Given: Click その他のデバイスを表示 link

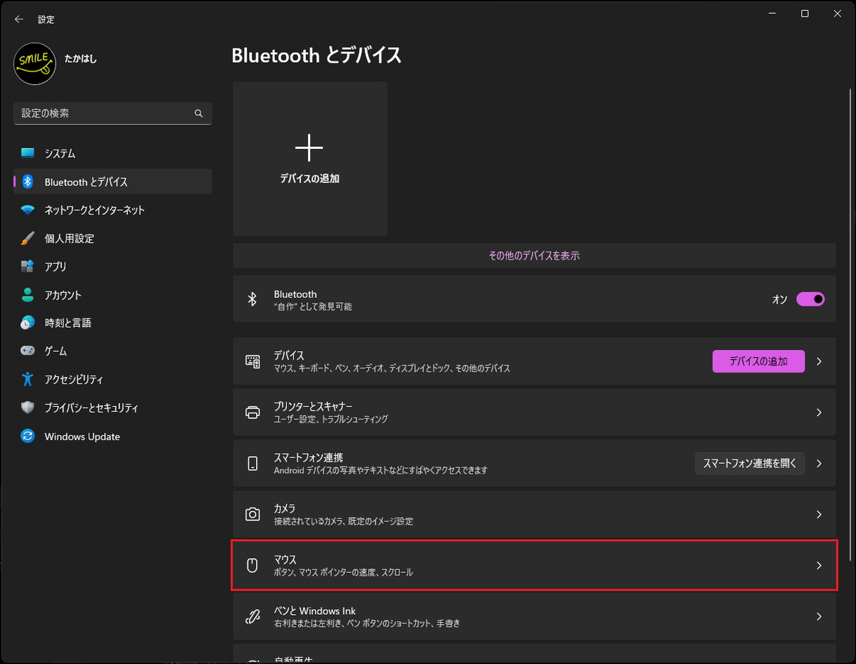Looking at the screenshot, I should tap(534, 255).
